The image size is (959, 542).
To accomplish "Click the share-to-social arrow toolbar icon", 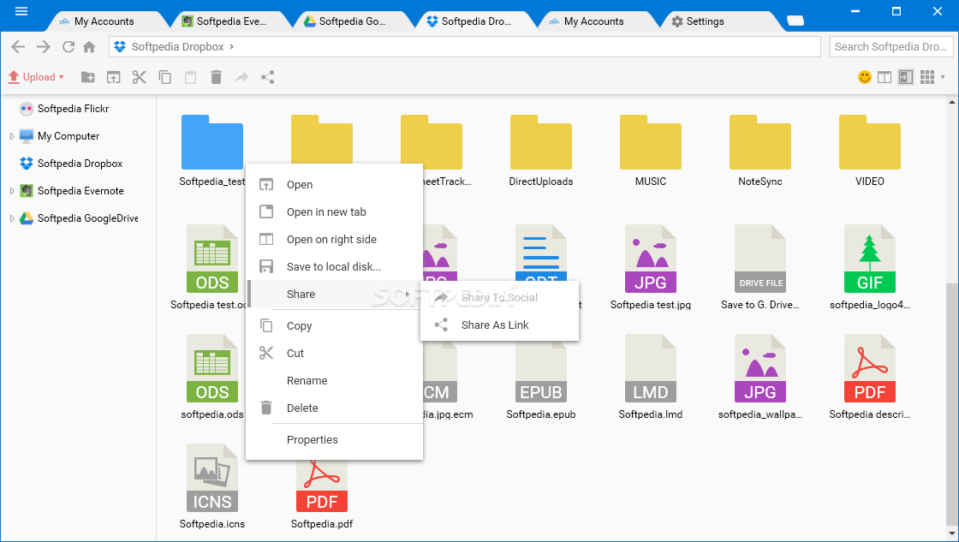I will [x=242, y=77].
